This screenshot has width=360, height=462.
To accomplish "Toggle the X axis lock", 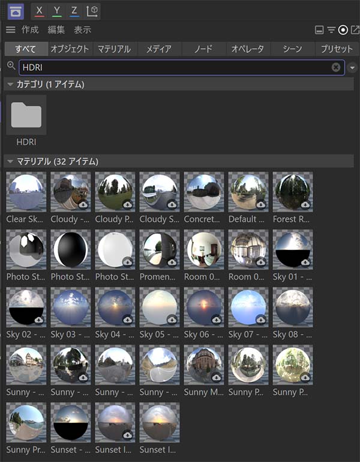I will [x=39, y=11].
